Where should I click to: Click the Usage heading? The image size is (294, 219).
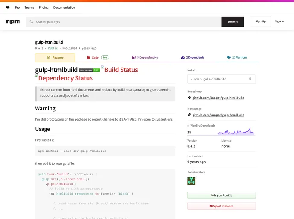click(43, 129)
